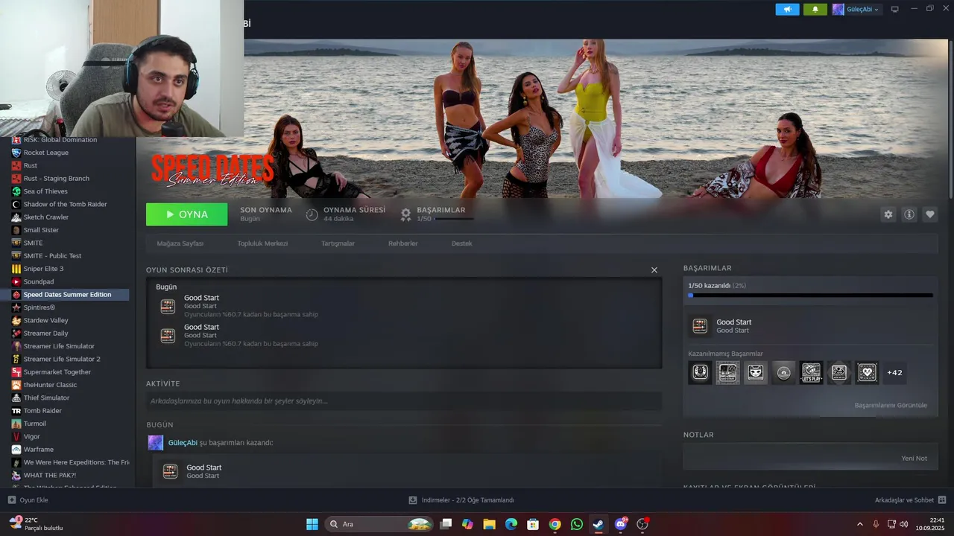Switch to Big Picture mode monitor icon

[895, 10]
